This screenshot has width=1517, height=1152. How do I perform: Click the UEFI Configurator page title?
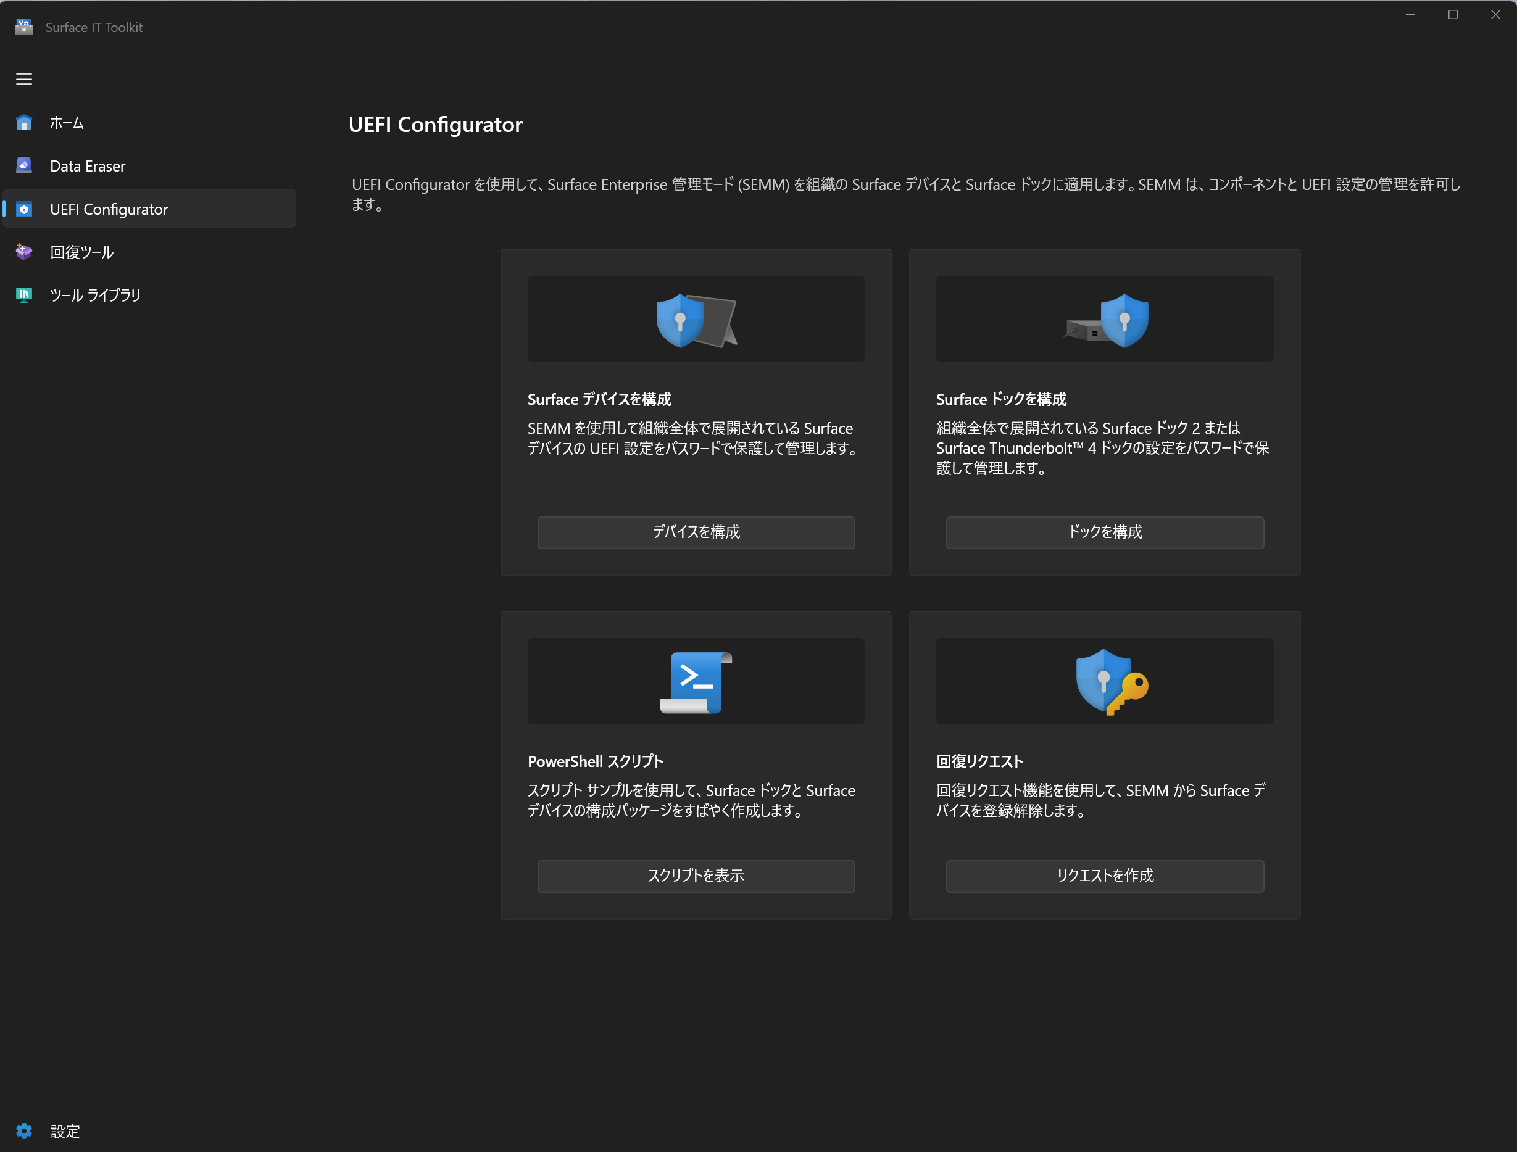436,125
